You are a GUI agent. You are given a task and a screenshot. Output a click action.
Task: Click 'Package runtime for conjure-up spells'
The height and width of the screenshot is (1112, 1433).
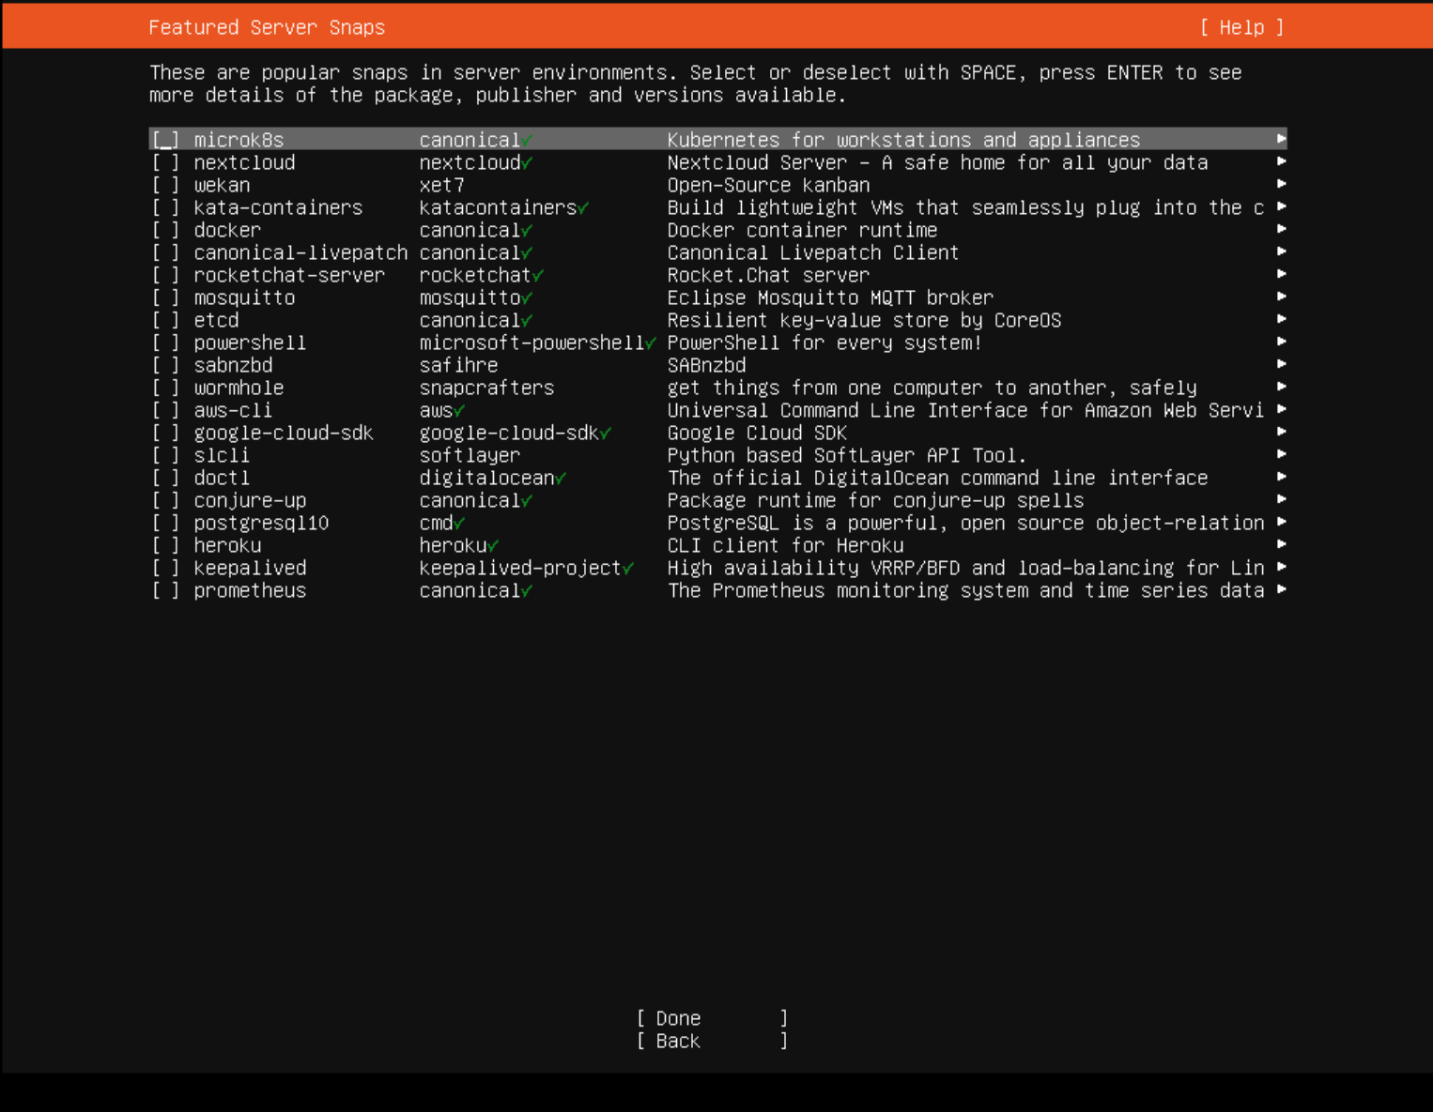875,500
